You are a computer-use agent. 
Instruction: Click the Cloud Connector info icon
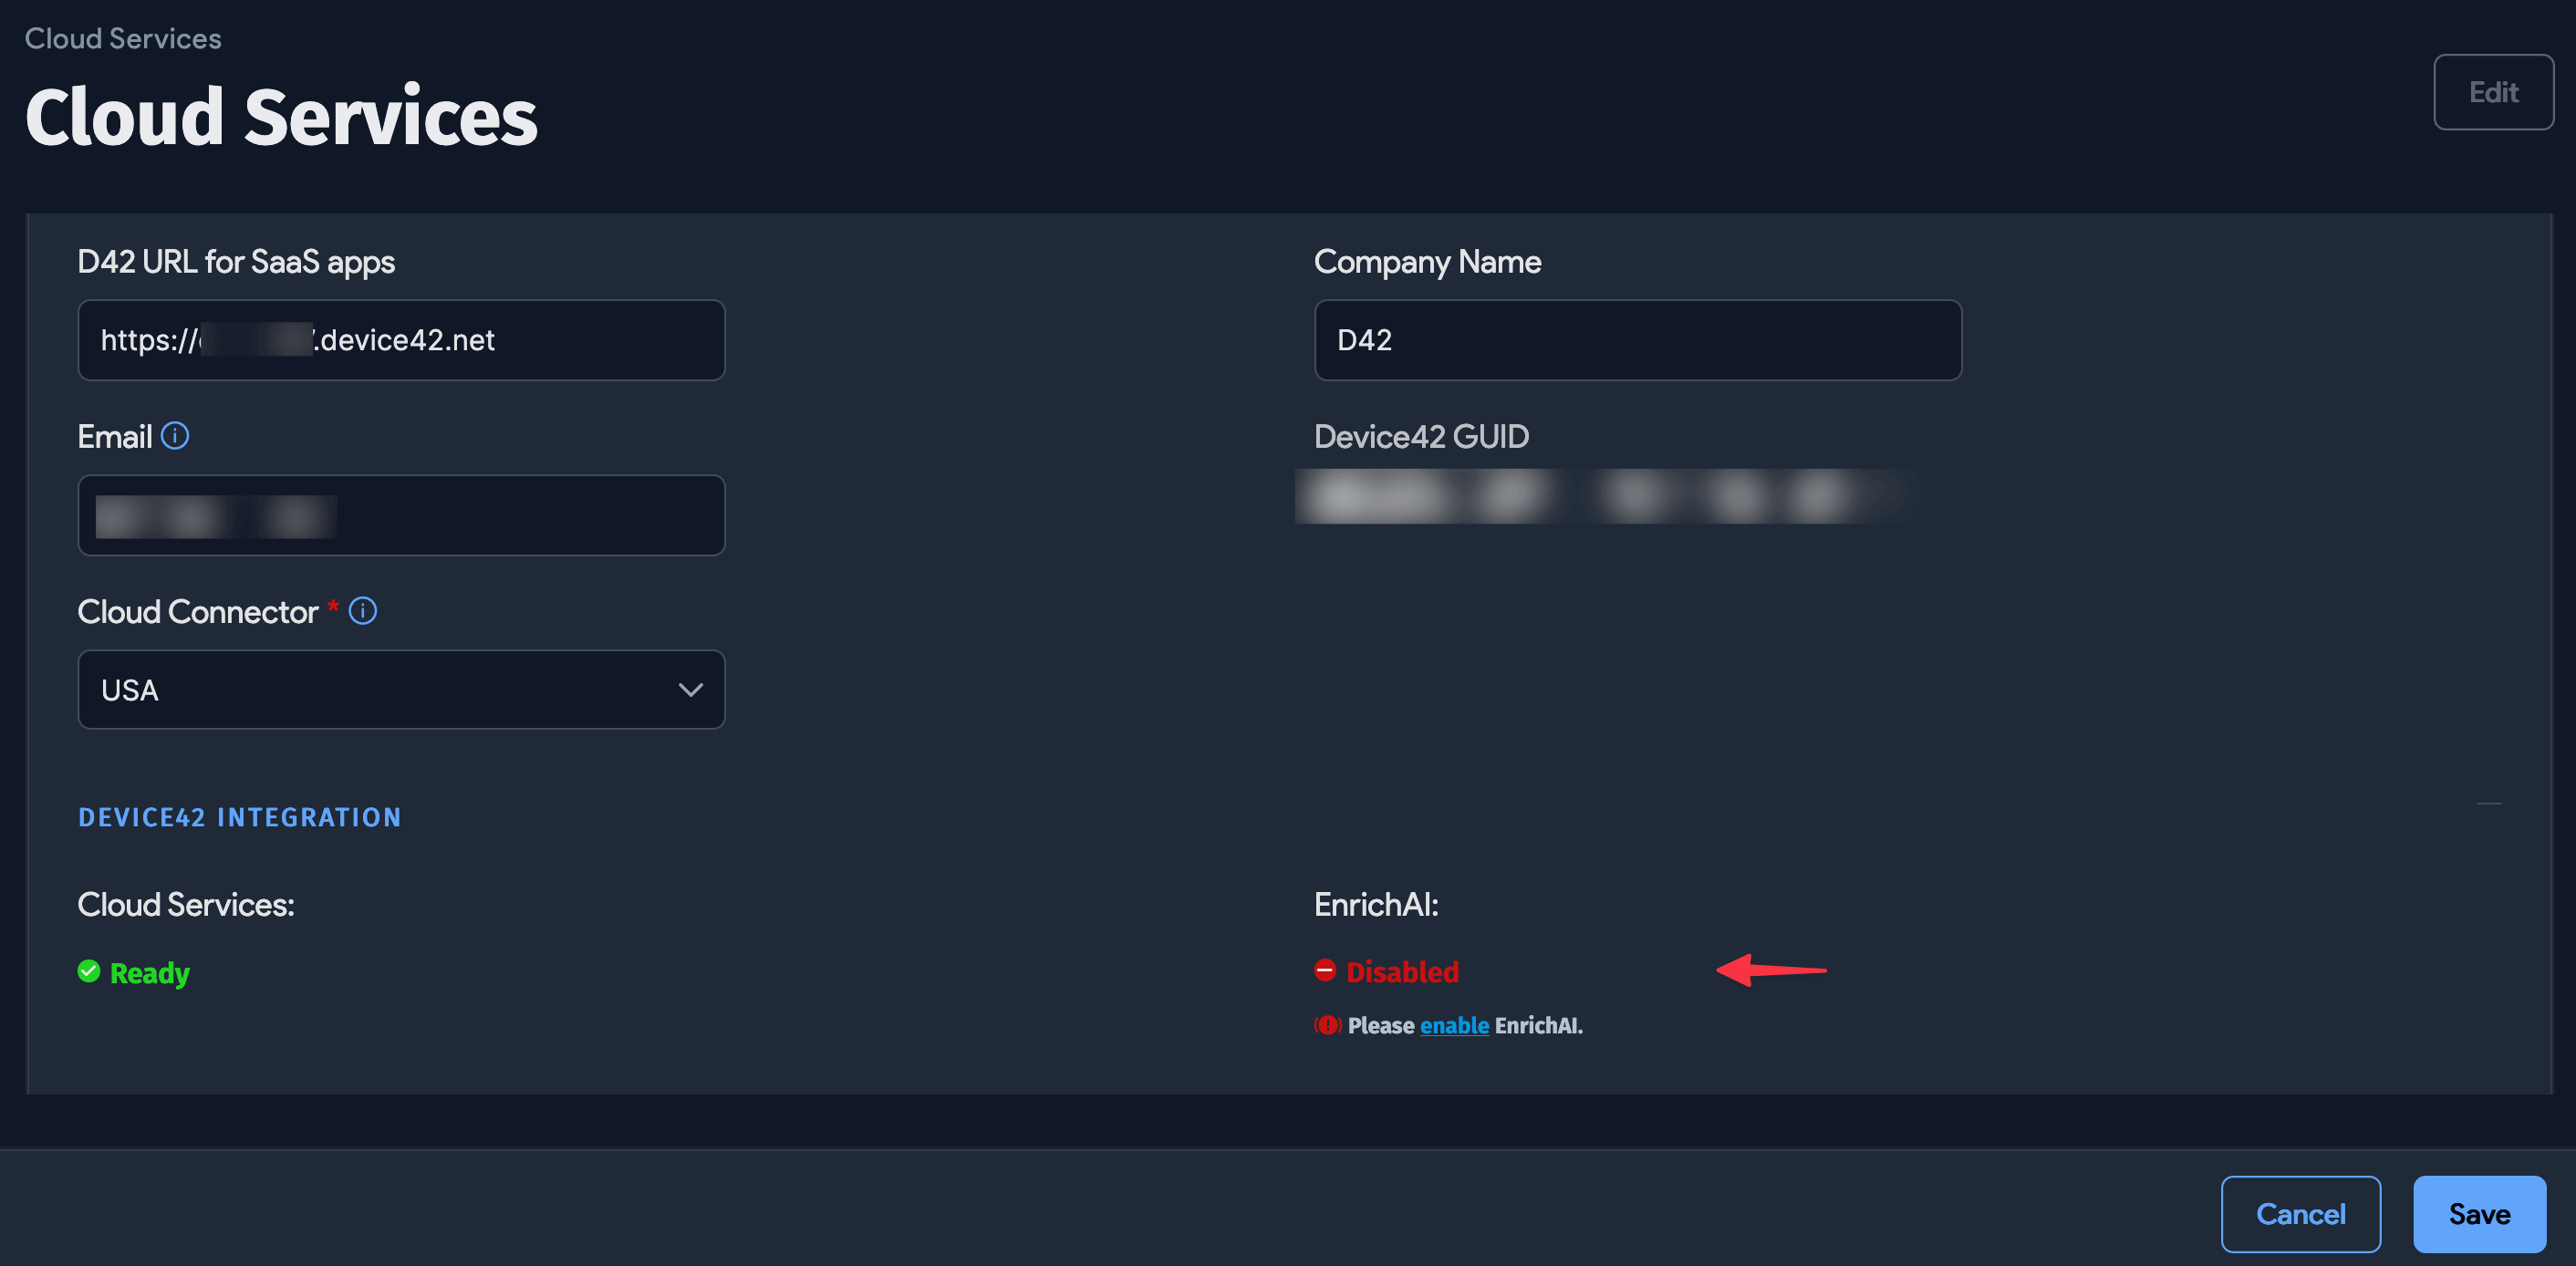[x=363, y=611]
